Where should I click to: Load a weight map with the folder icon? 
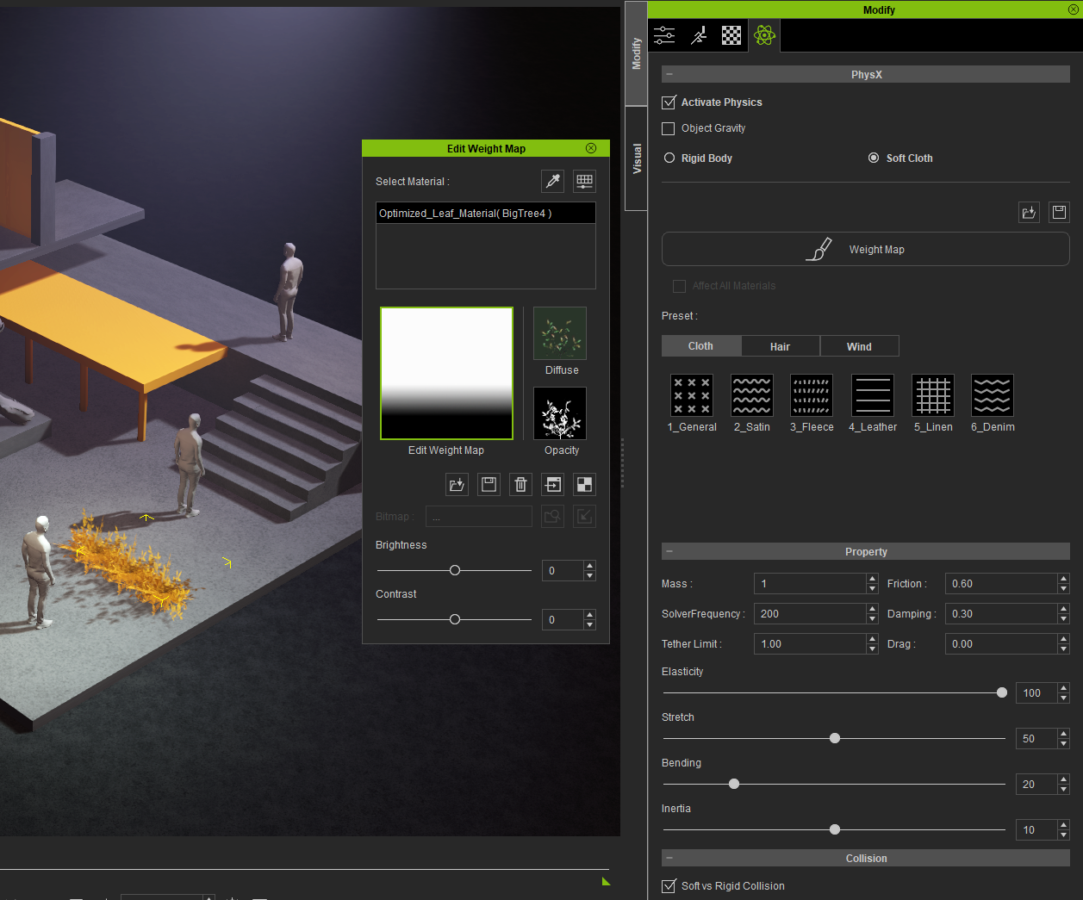457,484
